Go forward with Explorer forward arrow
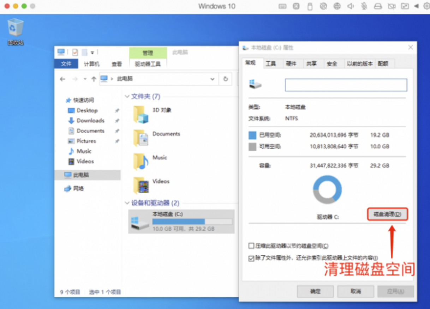Image resolution: width=430 pixels, height=309 pixels. (75, 79)
